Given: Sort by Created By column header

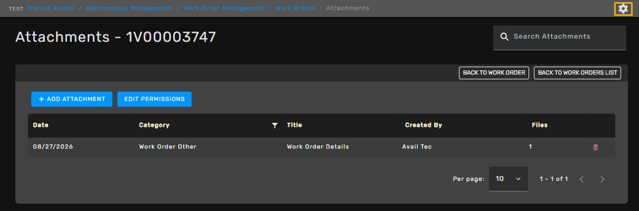Looking at the screenshot, I should click(424, 125).
